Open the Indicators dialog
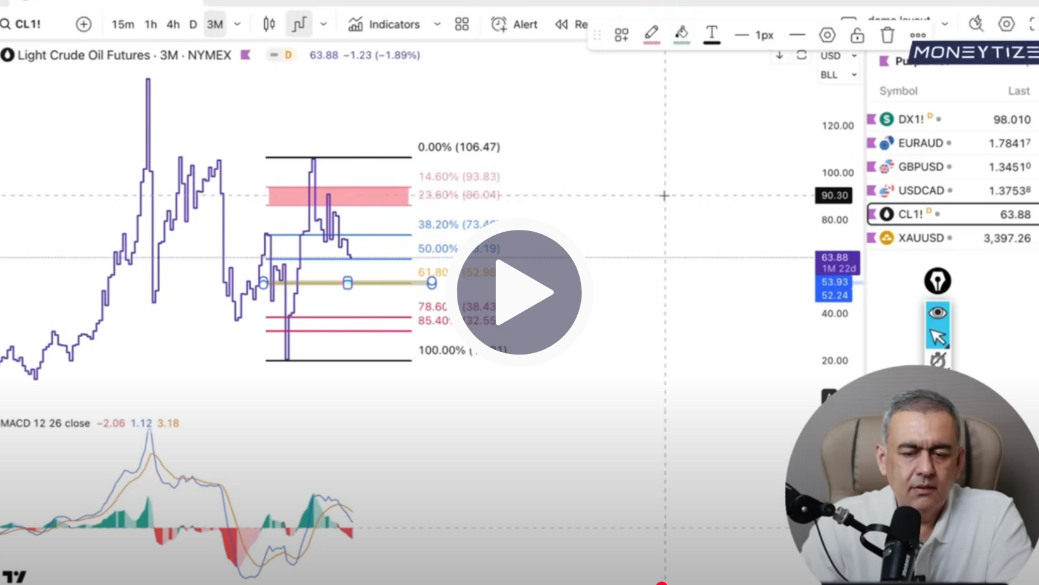 tap(384, 24)
